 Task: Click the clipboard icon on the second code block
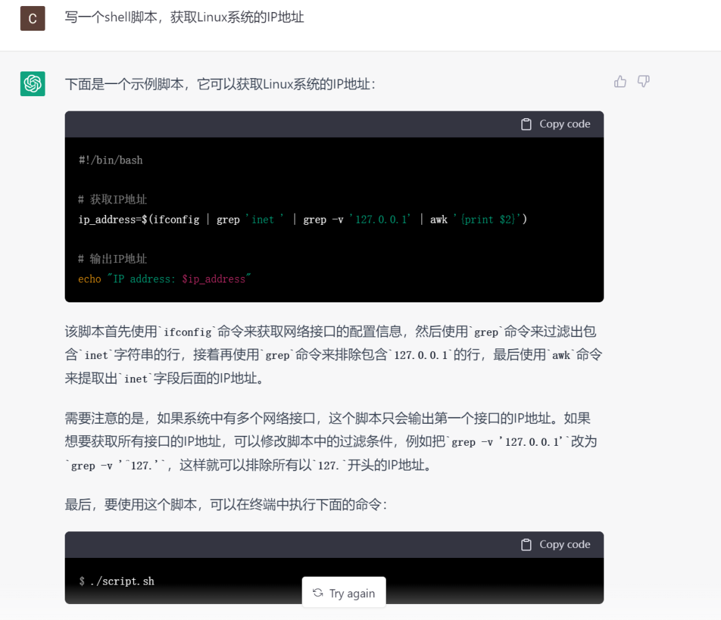pyautogui.click(x=526, y=544)
